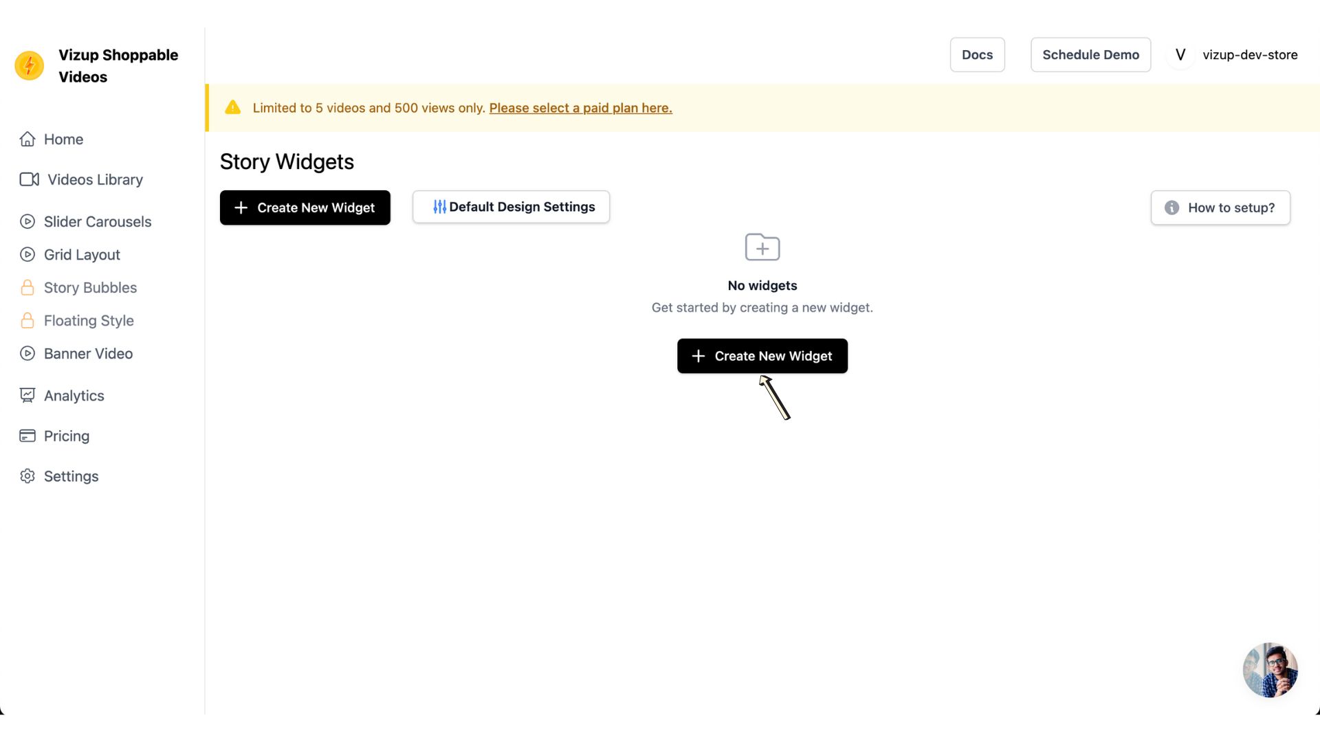This screenshot has height=742, width=1320.
Task: Toggle the Floating Style lock icon
Action: point(26,321)
